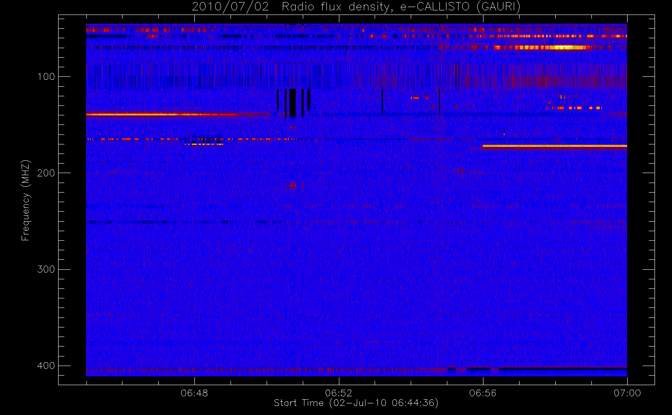Click the 100 frequency axis label
Image resolution: width=672 pixels, height=415 pixels.
pyautogui.click(x=46, y=76)
